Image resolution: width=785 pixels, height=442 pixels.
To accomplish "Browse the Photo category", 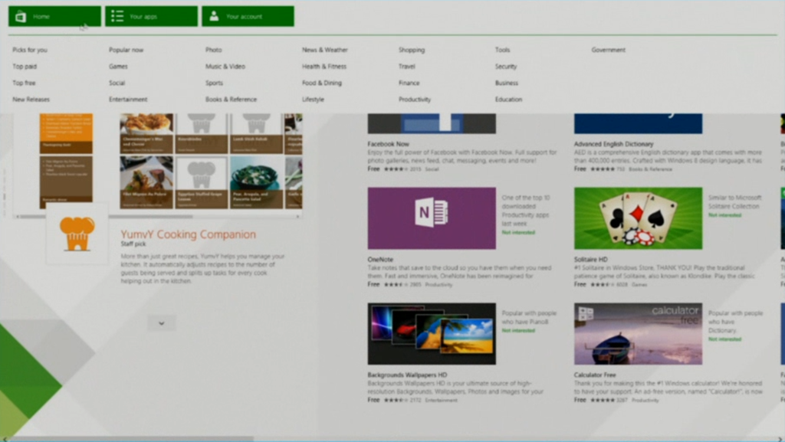I will click(213, 50).
